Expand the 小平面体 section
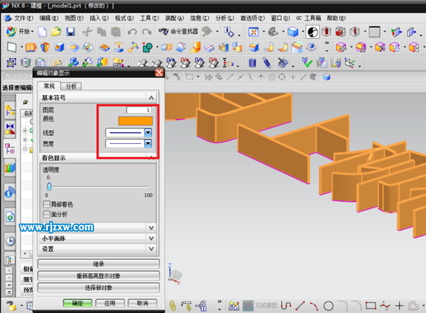The width and height of the screenshot is (426, 313). pos(151,239)
